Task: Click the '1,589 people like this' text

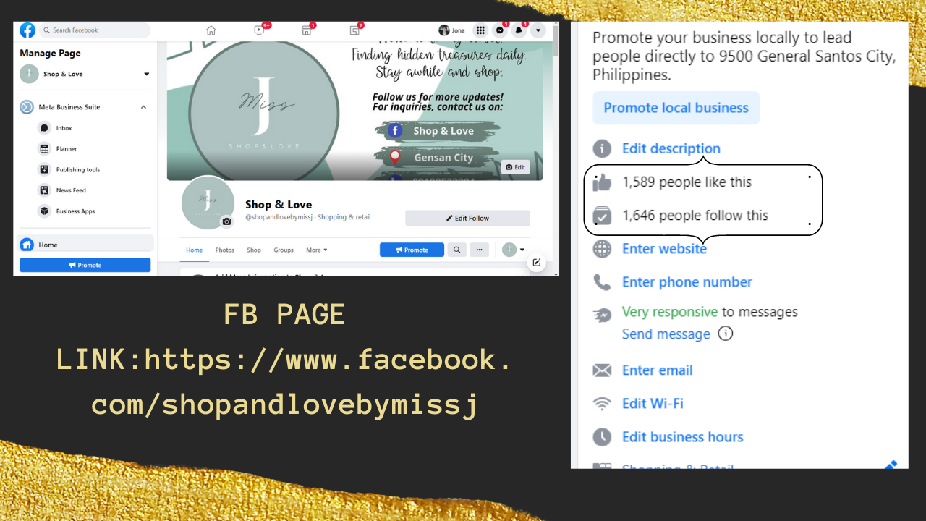Action: (687, 182)
